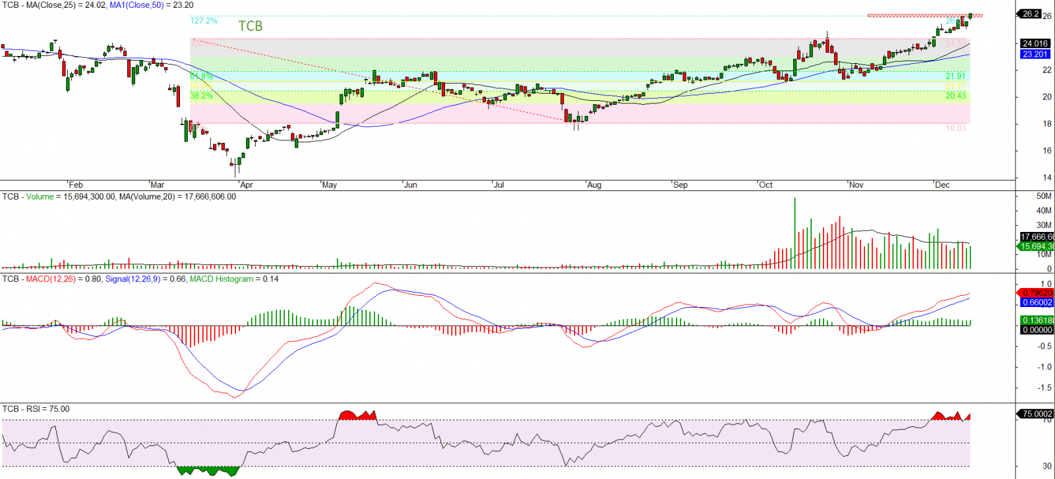Select the 20.43 Fibonacci price label
1055x479 pixels.
(955, 96)
